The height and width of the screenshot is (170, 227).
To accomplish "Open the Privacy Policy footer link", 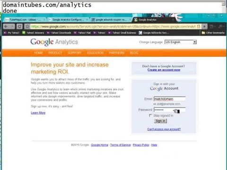I will click(141, 145).
